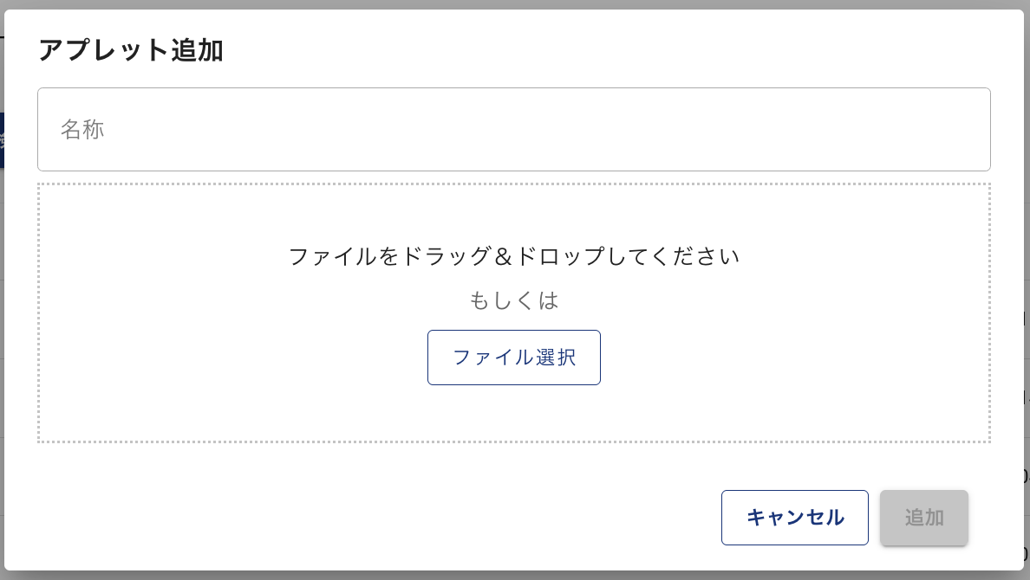Activate the file upload dropzone area

pyautogui.click(x=513, y=313)
